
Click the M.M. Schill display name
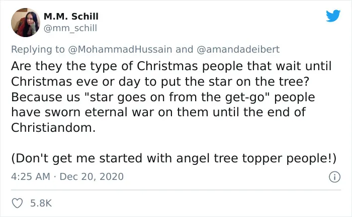(x=71, y=17)
